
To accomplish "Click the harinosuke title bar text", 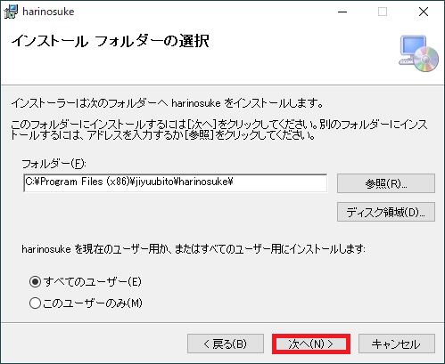I will coord(48,12).
